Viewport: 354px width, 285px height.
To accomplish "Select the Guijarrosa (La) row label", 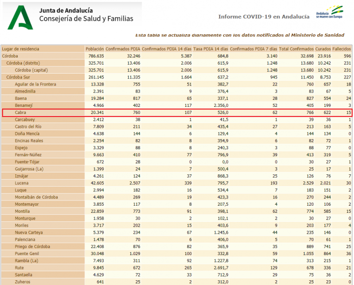I will tap(29, 169).
